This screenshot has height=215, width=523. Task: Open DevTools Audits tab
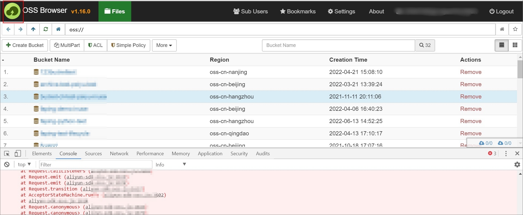(x=263, y=154)
